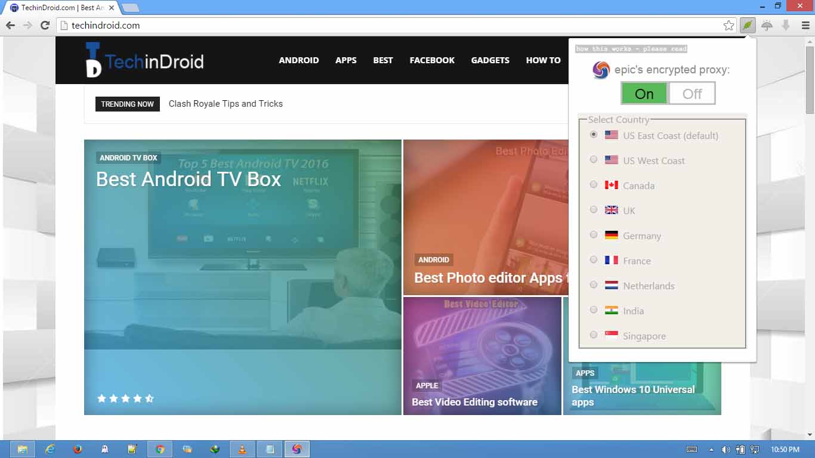The width and height of the screenshot is (815, 458).
Task: Turn the encrypted proxy Off
Action: pyautogui.click(x=692, y=94)
